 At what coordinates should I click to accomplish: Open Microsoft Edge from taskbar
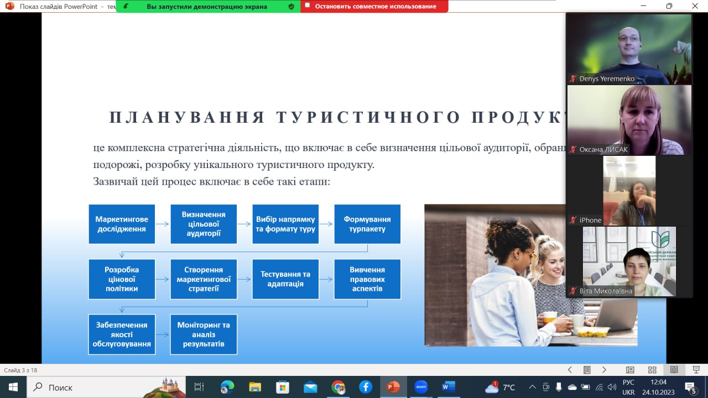pyautogui.click(x=227, y=387)
